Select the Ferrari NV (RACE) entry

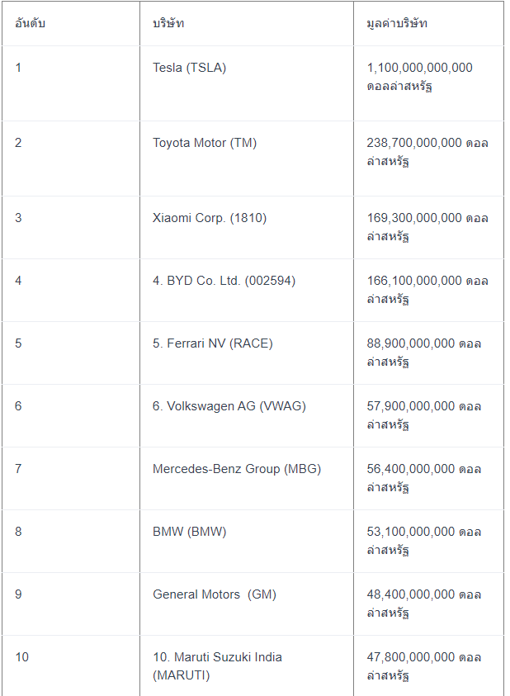tap(212, 343)
